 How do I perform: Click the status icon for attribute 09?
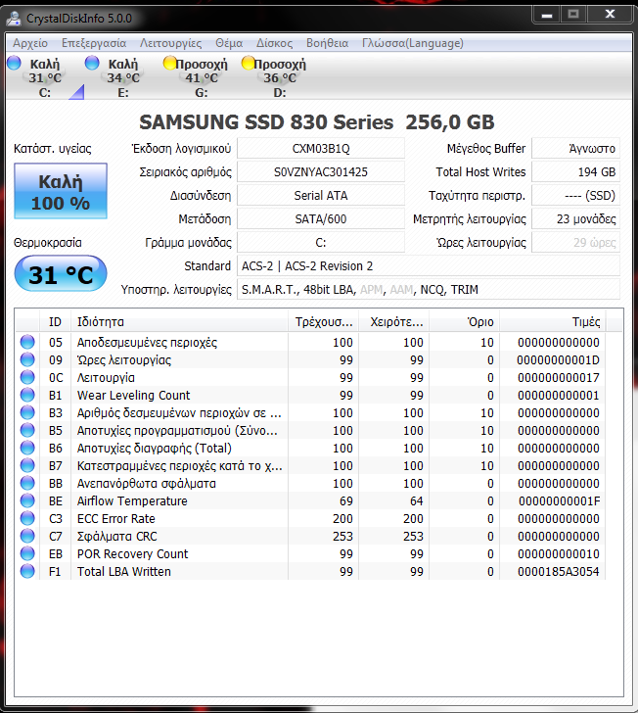click(x=27, y=359)
